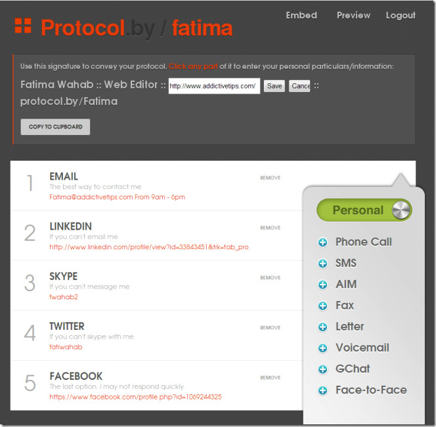Remove the Twitter entry

(271, 328)
